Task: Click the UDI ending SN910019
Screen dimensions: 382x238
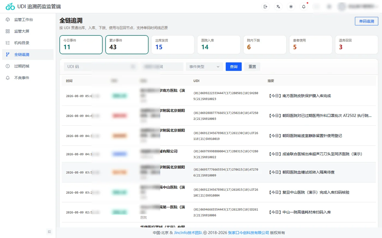Action: (x=226, y=136)
